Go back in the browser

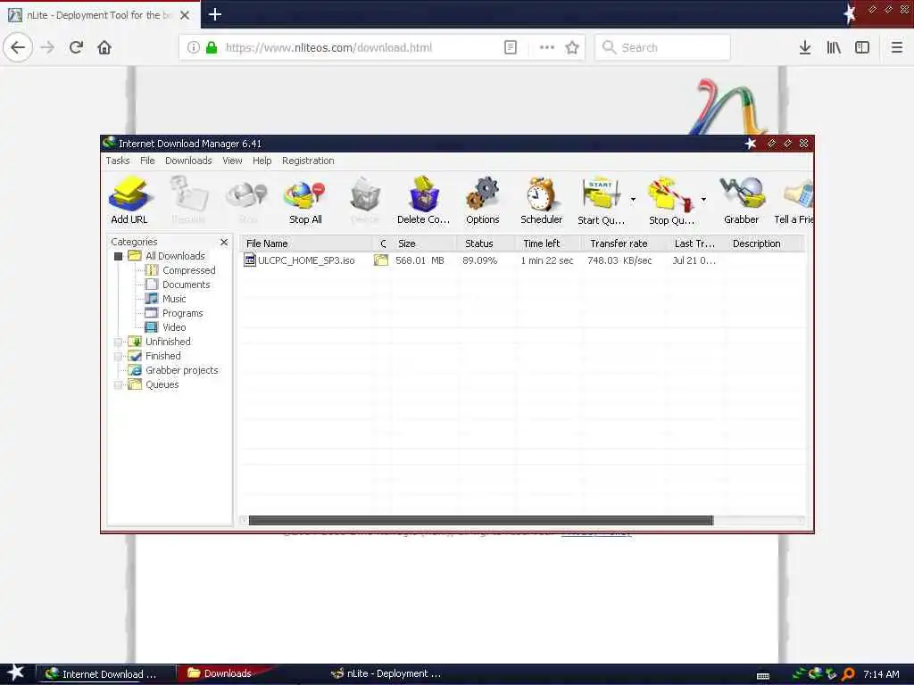[x=18, y=47]
